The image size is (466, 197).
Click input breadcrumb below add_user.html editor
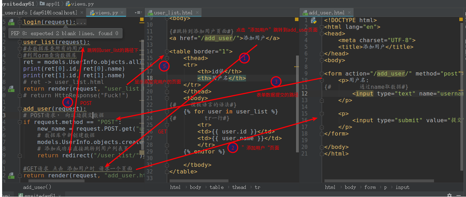[402, 187]
